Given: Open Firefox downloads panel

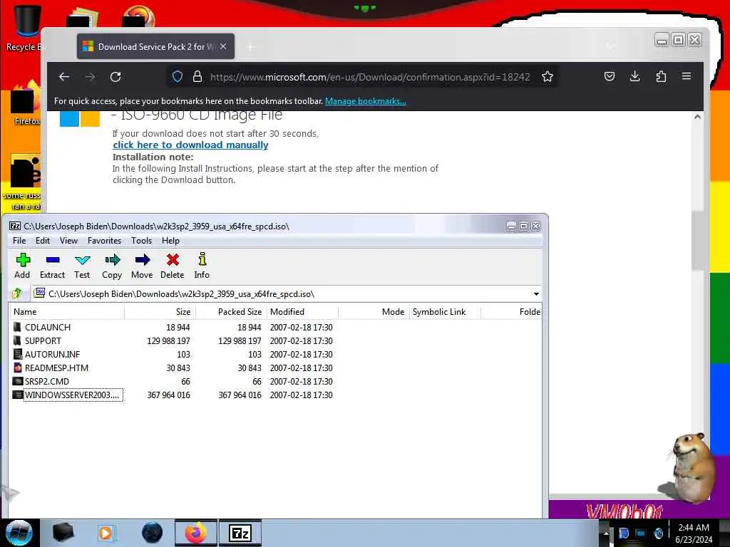Looking at the screenshot, I should [635, 76].
